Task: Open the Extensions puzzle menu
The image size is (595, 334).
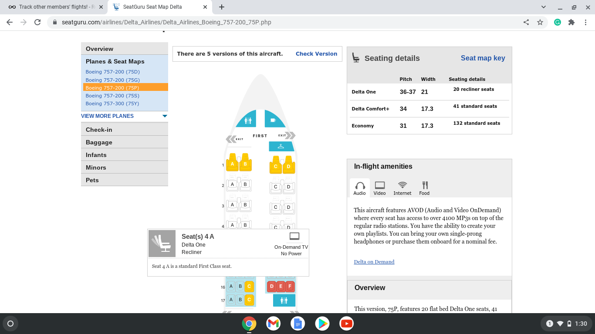Action: 571,22
